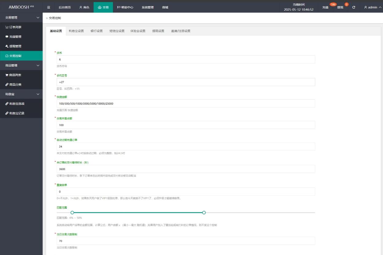Switch to the 利息宝设置 tab
The width and height of the screenshot is (383, 255).
76,31
